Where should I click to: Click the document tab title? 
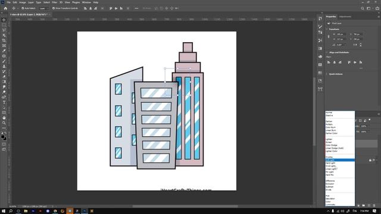tap(29, 14)
